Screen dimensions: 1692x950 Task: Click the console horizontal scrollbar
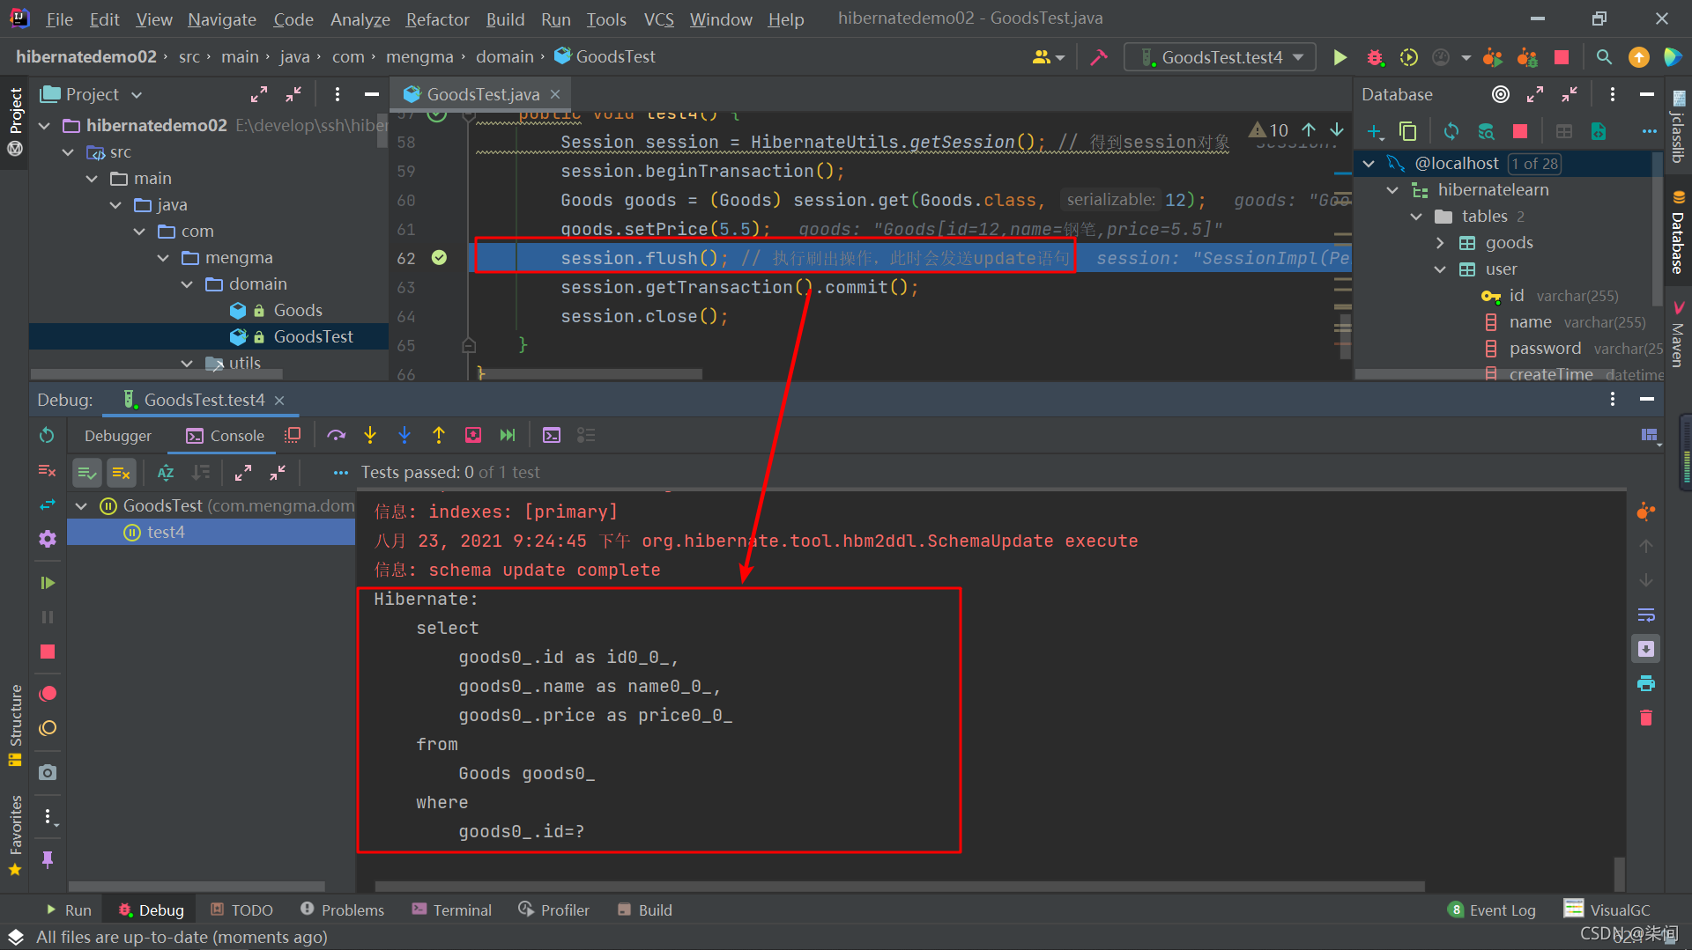899,887
